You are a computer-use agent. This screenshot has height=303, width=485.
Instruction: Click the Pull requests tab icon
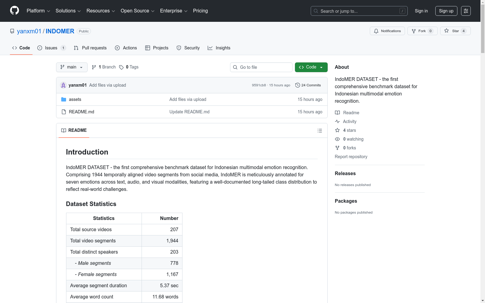[x=76, y=48]
